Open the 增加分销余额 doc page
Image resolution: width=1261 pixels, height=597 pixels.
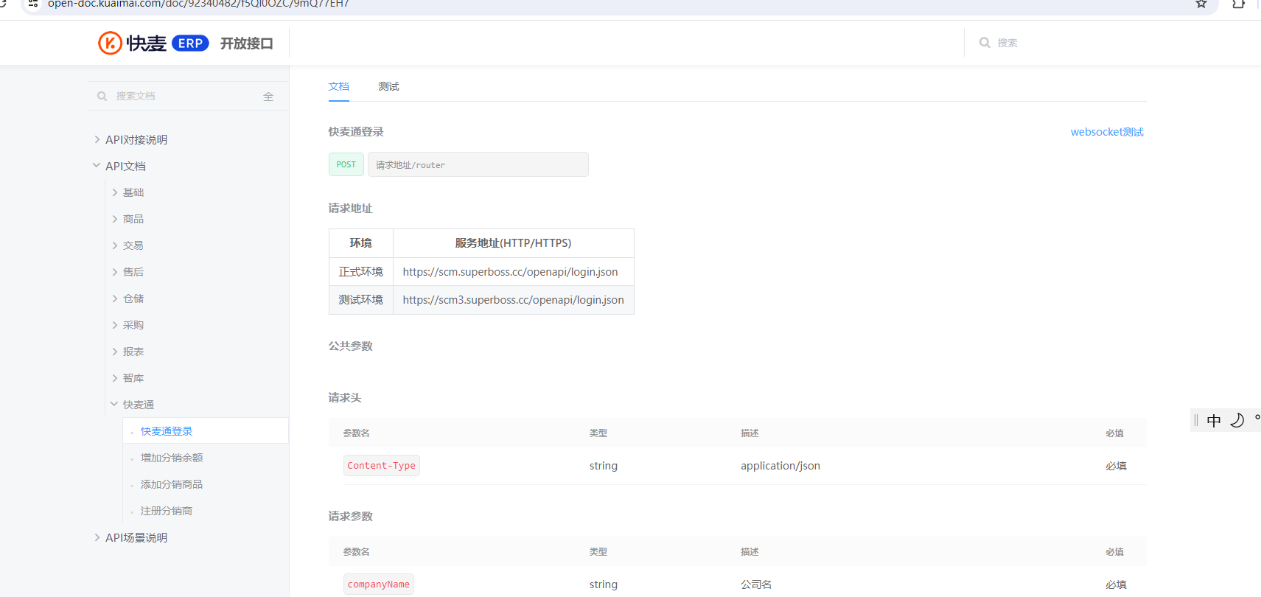[x=172, y=458]
